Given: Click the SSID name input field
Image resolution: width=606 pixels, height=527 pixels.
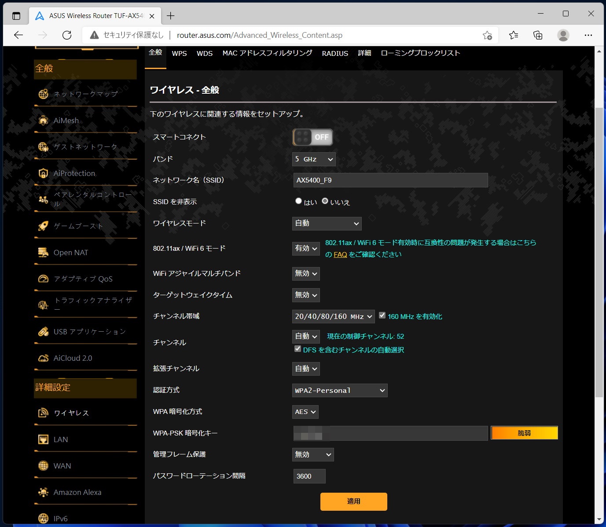Looking at the screenshot, I should click(x=391, y=180).
